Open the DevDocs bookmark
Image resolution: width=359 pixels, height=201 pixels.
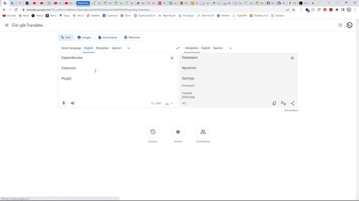click(x=278, y=16)
